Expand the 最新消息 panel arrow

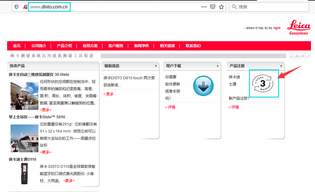(156, 66)
